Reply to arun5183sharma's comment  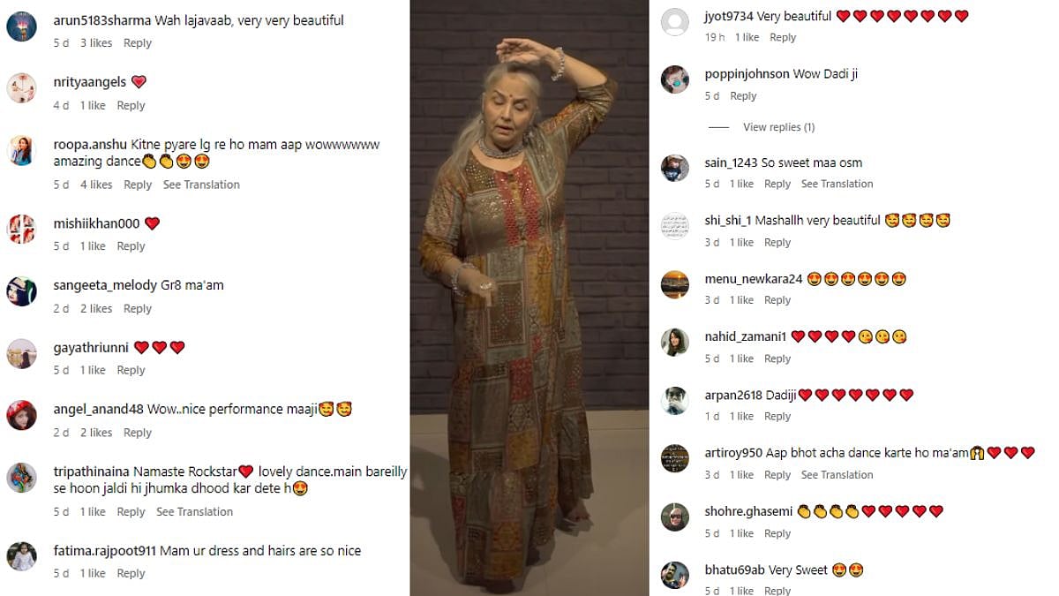coord(138,43)
